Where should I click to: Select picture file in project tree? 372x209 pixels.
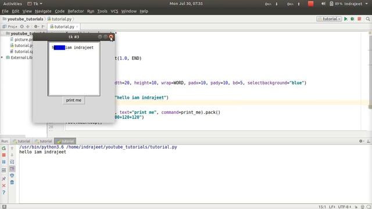22,39
